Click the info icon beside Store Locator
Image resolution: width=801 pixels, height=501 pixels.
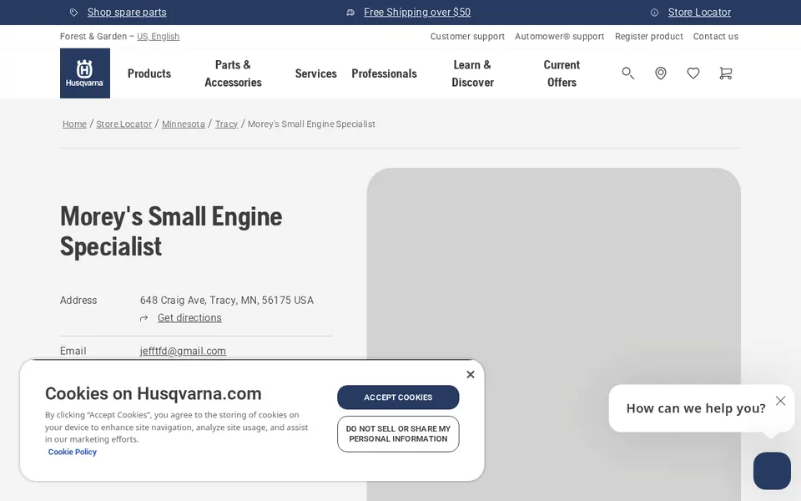tap(654, 13)
